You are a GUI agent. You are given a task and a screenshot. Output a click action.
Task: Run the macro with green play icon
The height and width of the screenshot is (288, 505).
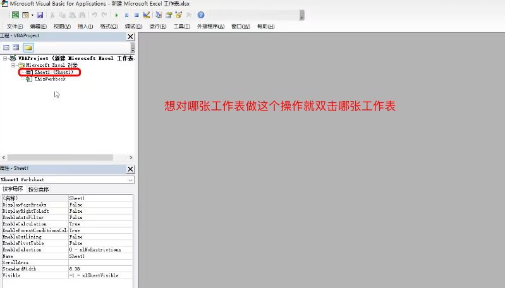click(x=116, y=15)
